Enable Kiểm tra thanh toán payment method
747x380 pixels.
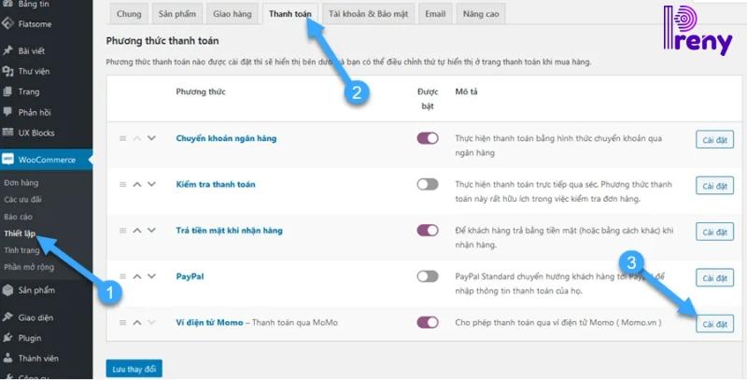click(x=428, y=184)
